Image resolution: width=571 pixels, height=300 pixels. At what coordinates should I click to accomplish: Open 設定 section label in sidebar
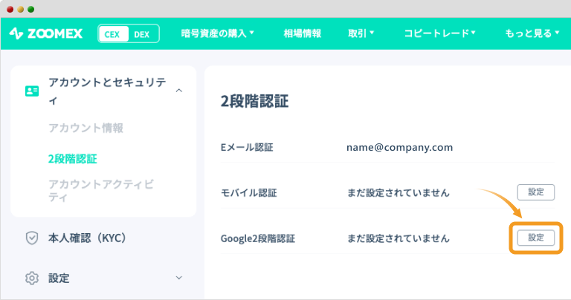tap(59, 278)
